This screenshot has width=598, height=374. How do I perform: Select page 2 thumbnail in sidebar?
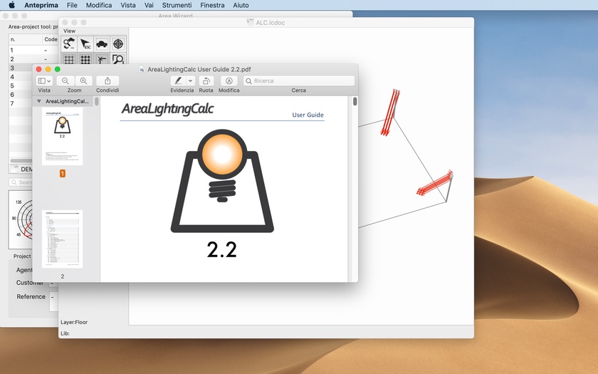pyautogui.click(x=62, y=239)
